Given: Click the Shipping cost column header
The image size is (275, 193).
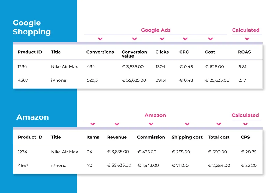Looking at the screenshot, I should pyautogui.click(x=187, y=137).
